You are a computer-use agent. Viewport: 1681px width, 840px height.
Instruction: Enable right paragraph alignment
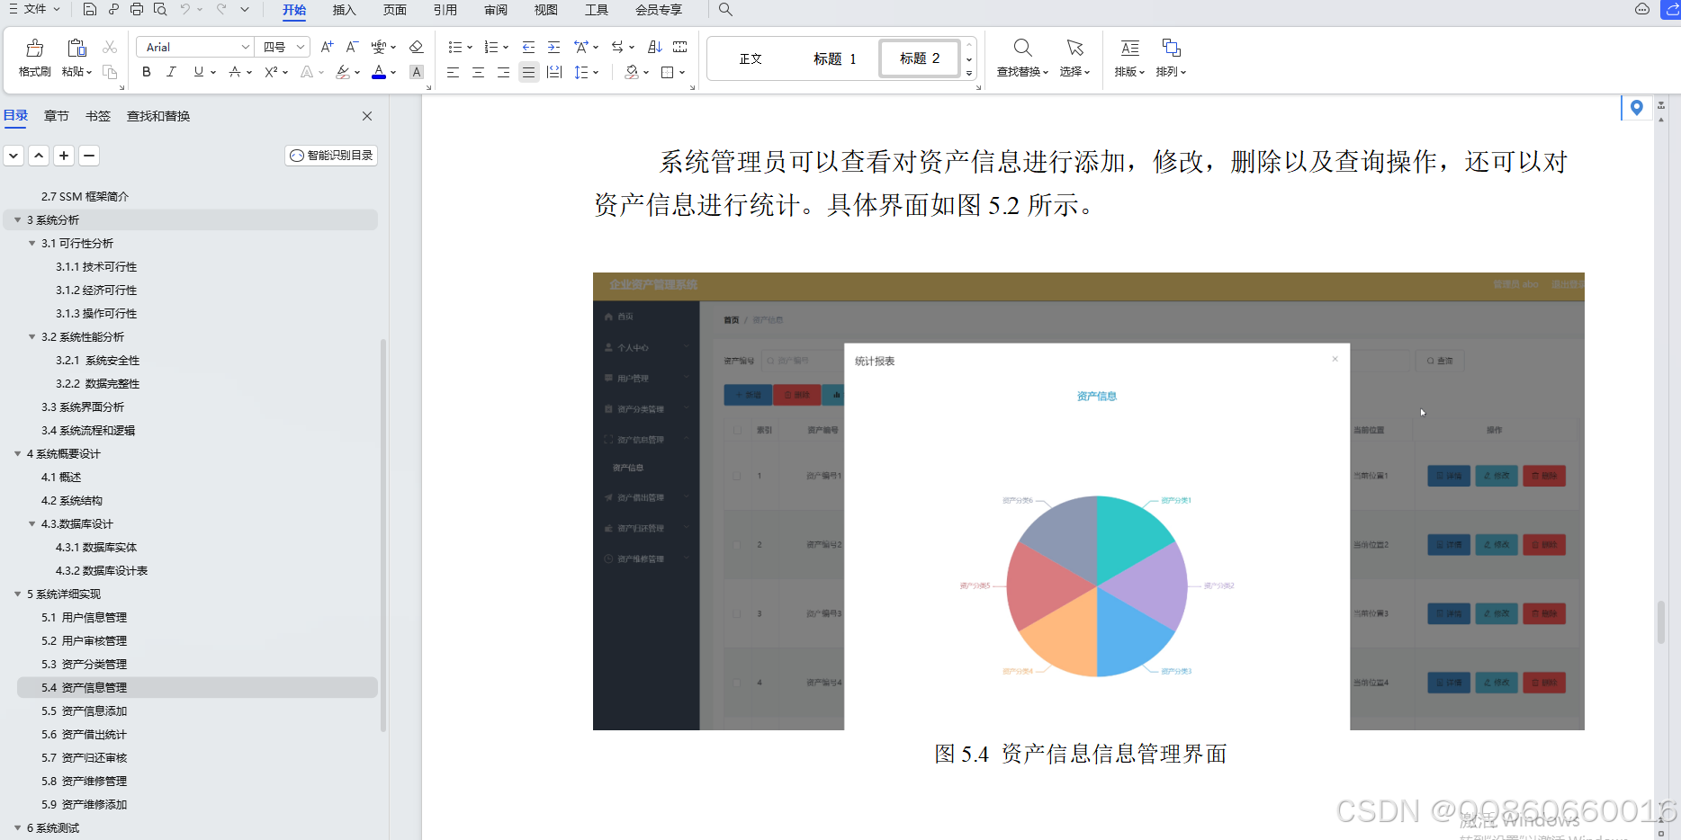click(x=503, y=72)
